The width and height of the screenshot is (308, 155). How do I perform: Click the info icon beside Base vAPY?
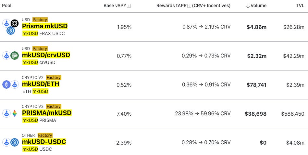pyautogui.click(x=129, y=6)
